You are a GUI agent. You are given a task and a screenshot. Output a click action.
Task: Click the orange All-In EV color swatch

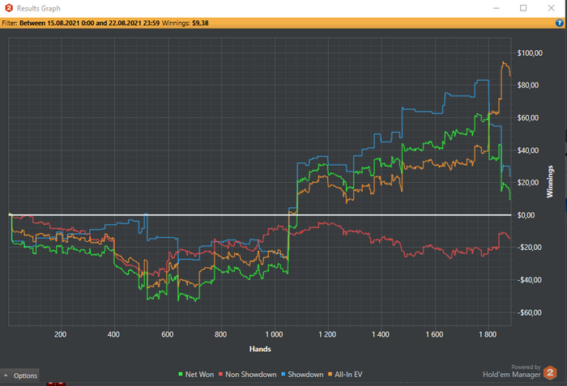coord(330,374)
